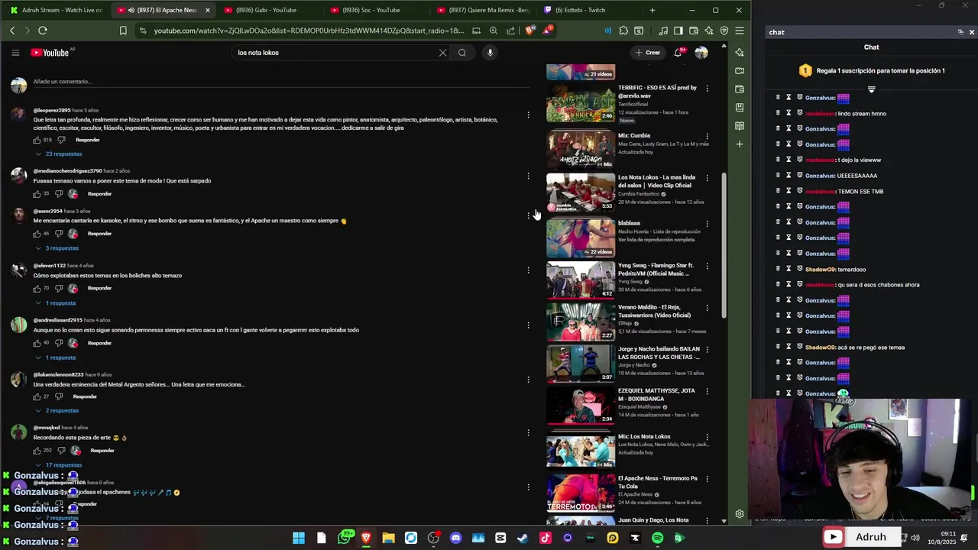This screenshot has width=978, height=550.
Task: Bookmark this page with the bookmark icon
Action: pyautogui.click(x=123, y=31)
